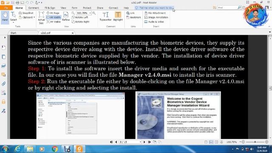Insert a File Attachment

click(x=155, y=13)
